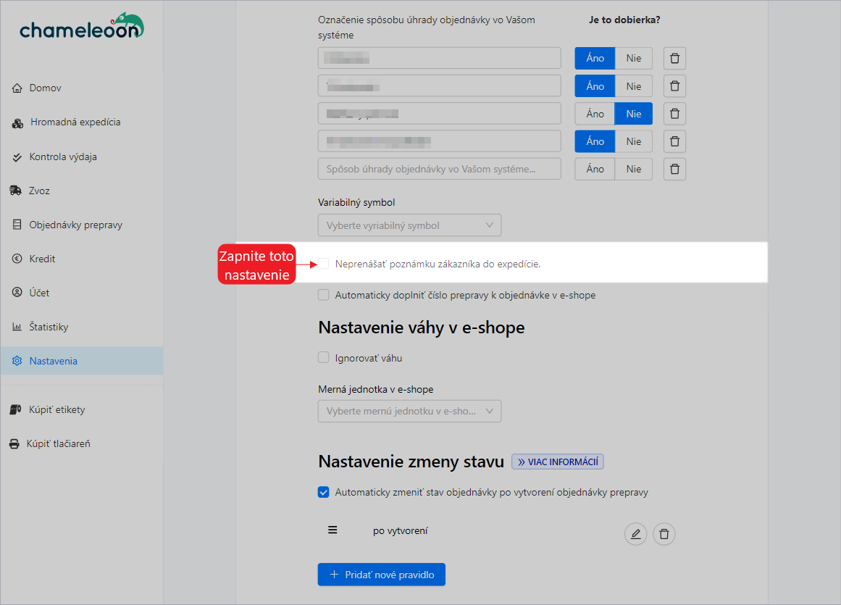Image resolution: width=841 pixels, height=605 pixels.
Task: Open the 'Variabilný symbol' dropdown
Action: [x=409, y=225]
